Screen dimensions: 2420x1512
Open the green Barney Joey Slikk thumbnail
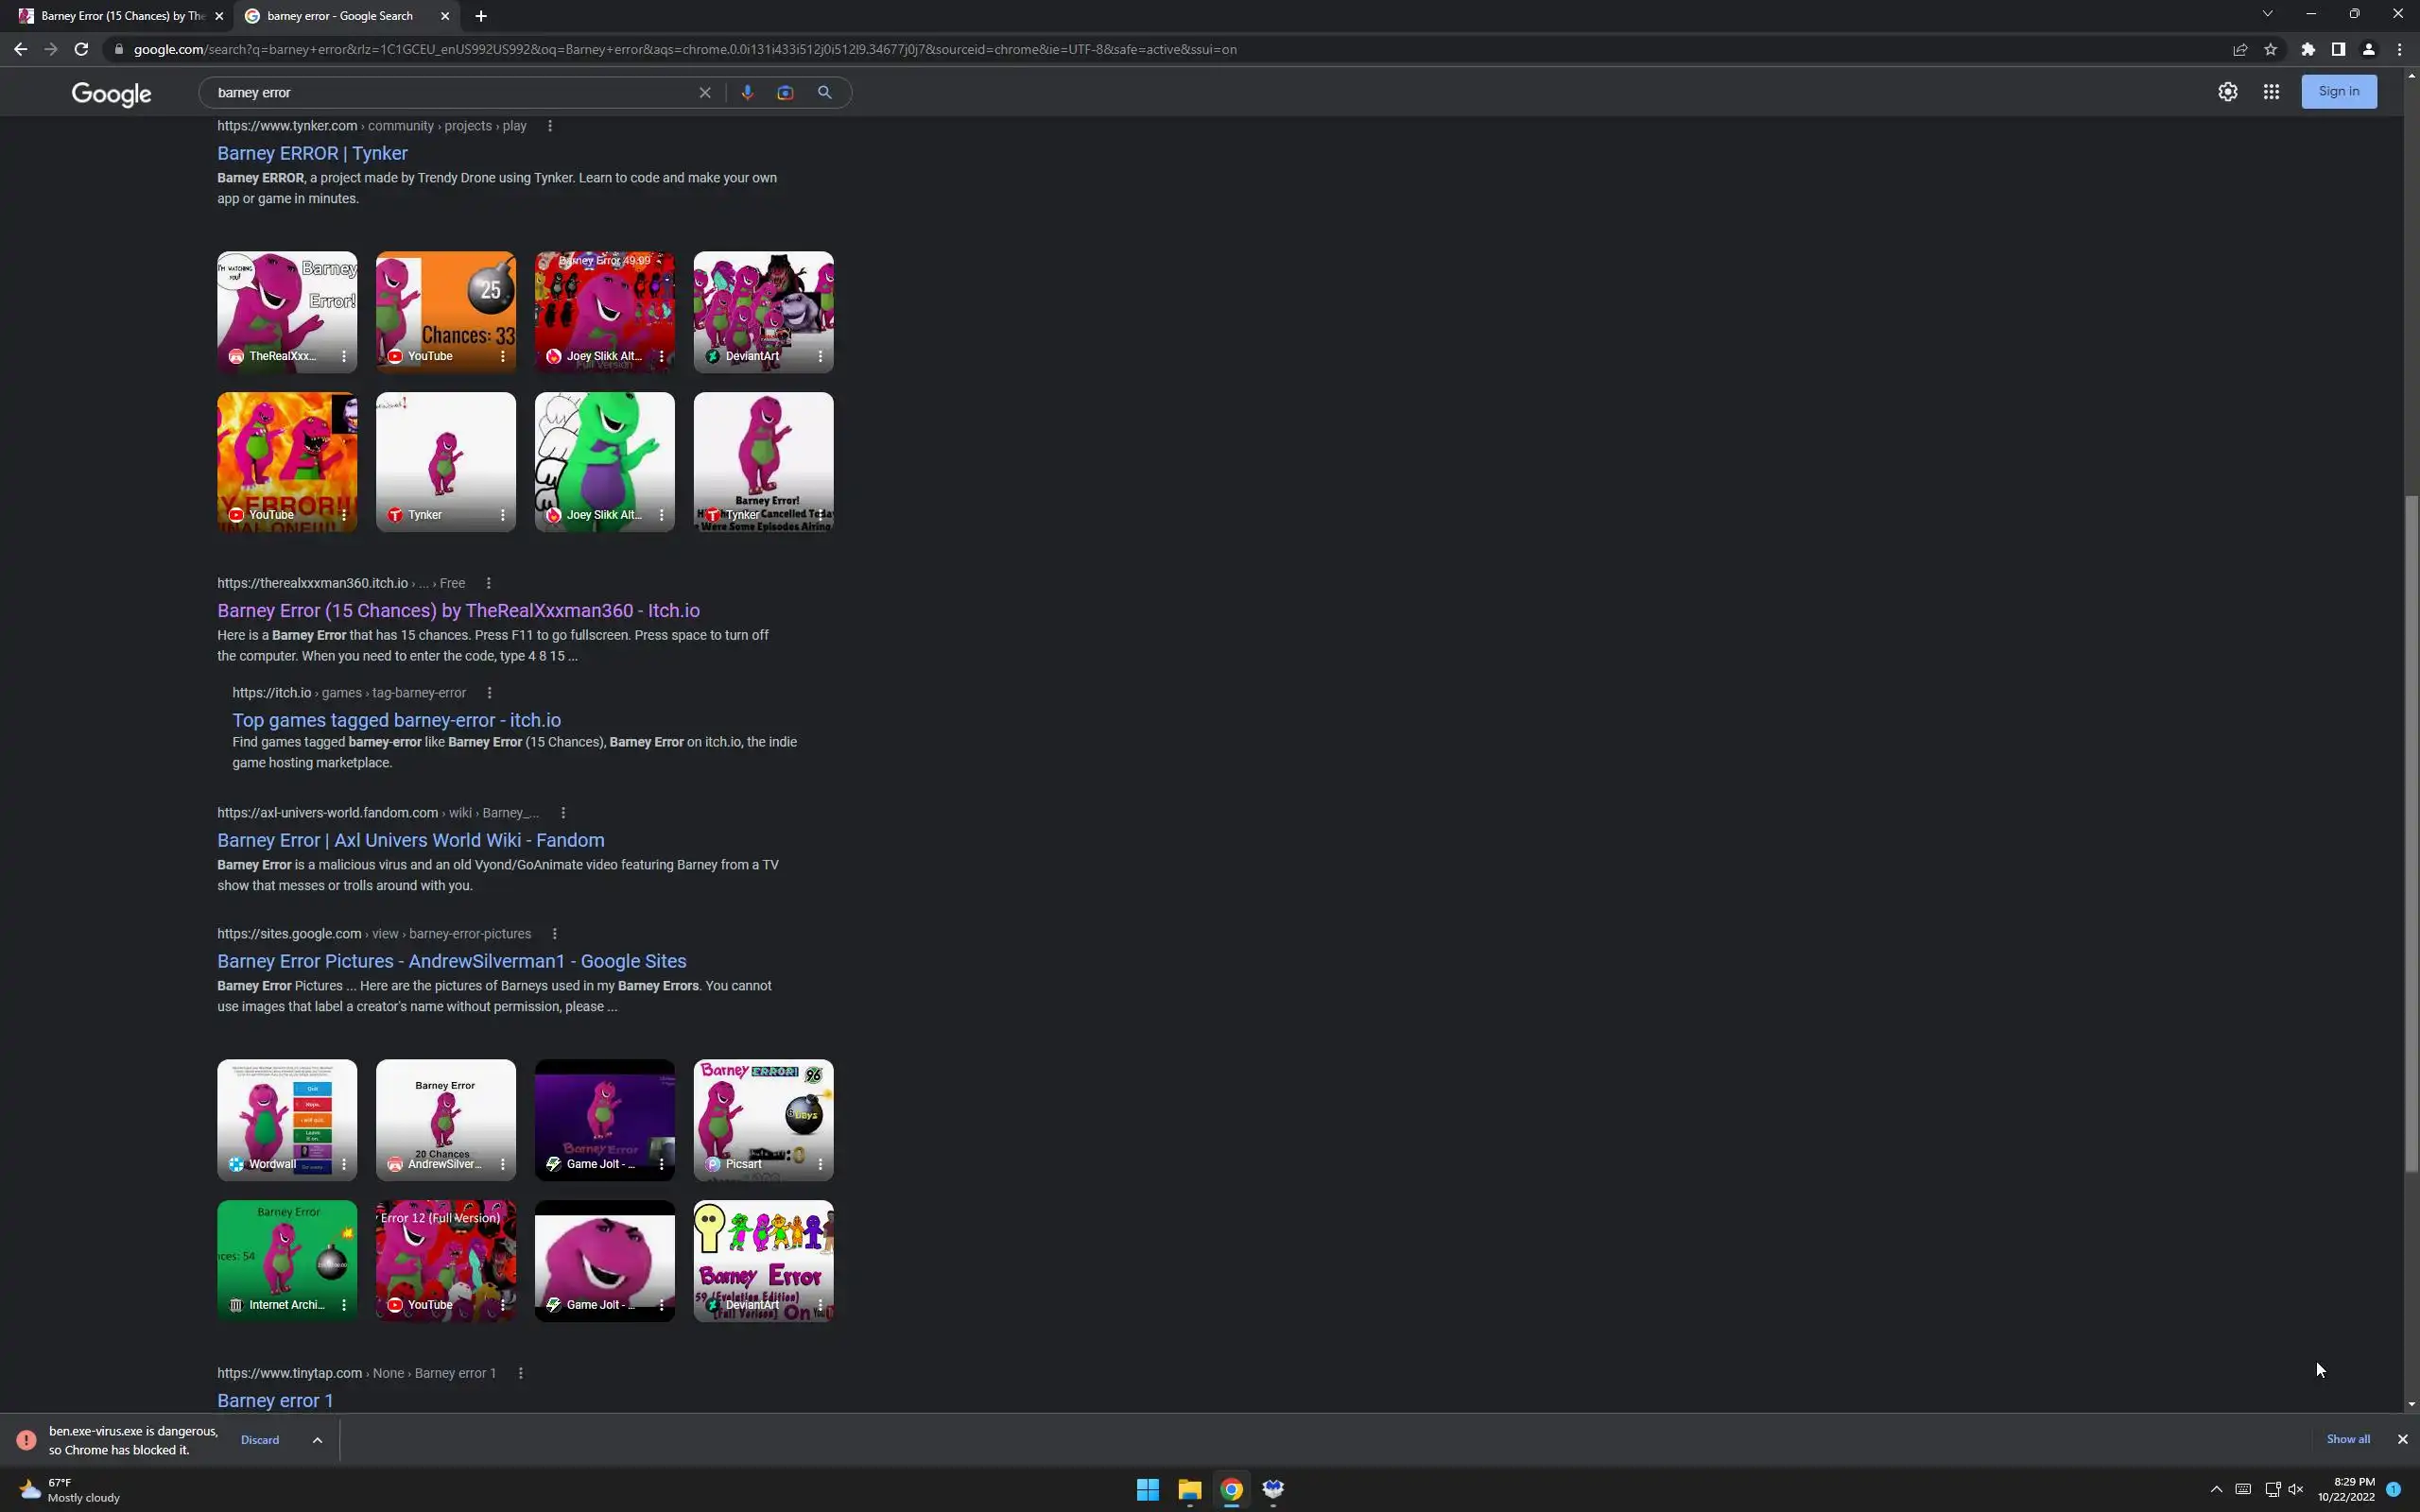(x=604, y=460)
